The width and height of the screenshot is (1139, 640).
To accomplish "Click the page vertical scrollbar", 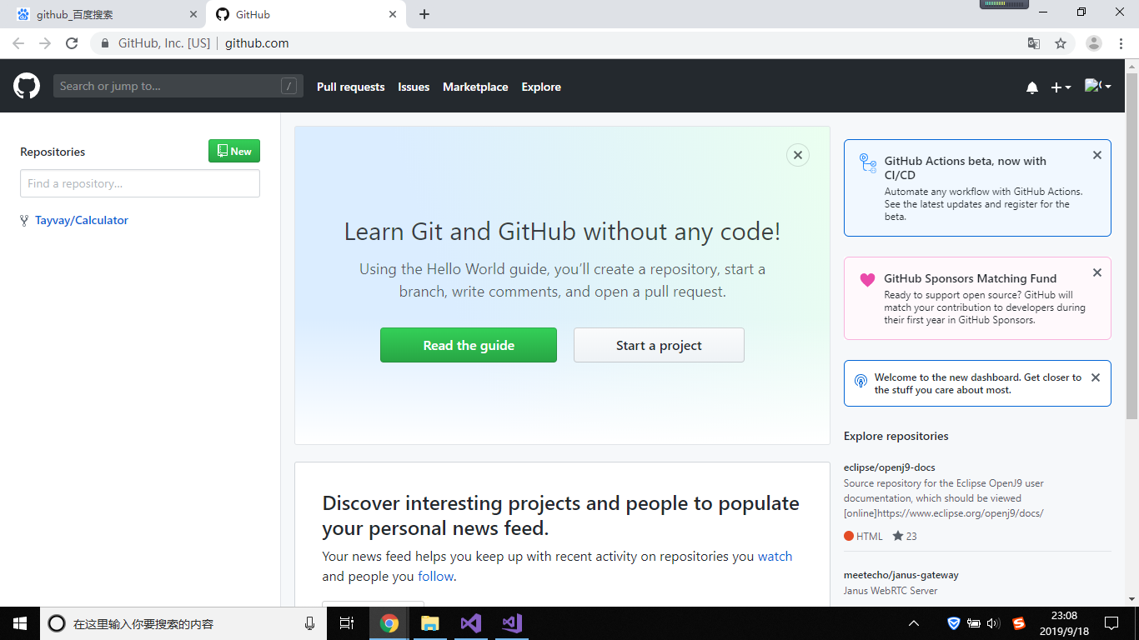I will coord(1131,246).
